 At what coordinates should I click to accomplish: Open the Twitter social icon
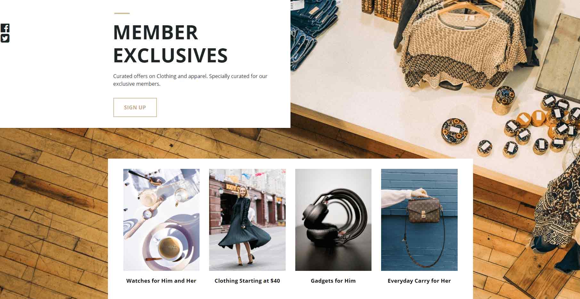pos(5,38)
